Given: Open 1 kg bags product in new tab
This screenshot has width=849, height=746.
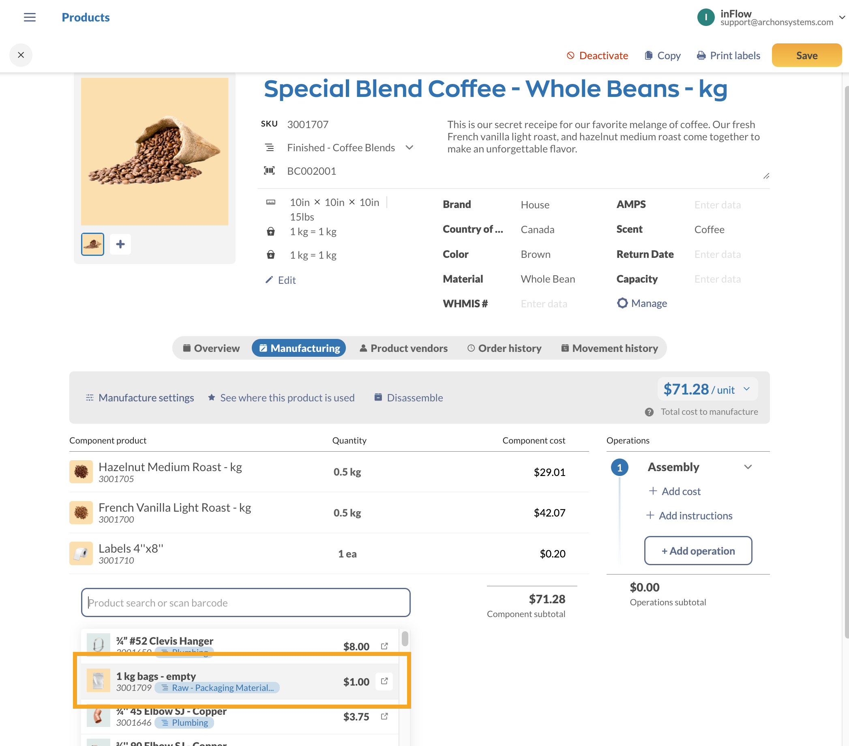Looking at the screenshot, I should pyautogui.click(x=384, y=681).
